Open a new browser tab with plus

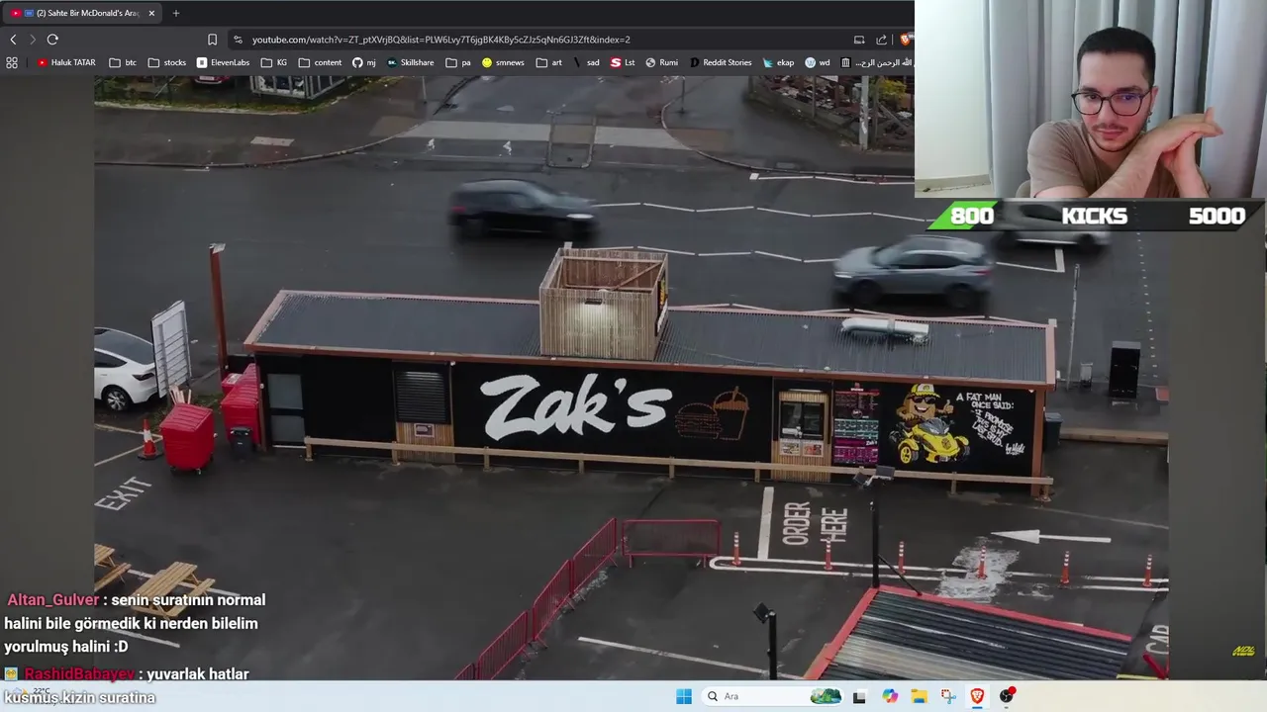coord(176,13)
